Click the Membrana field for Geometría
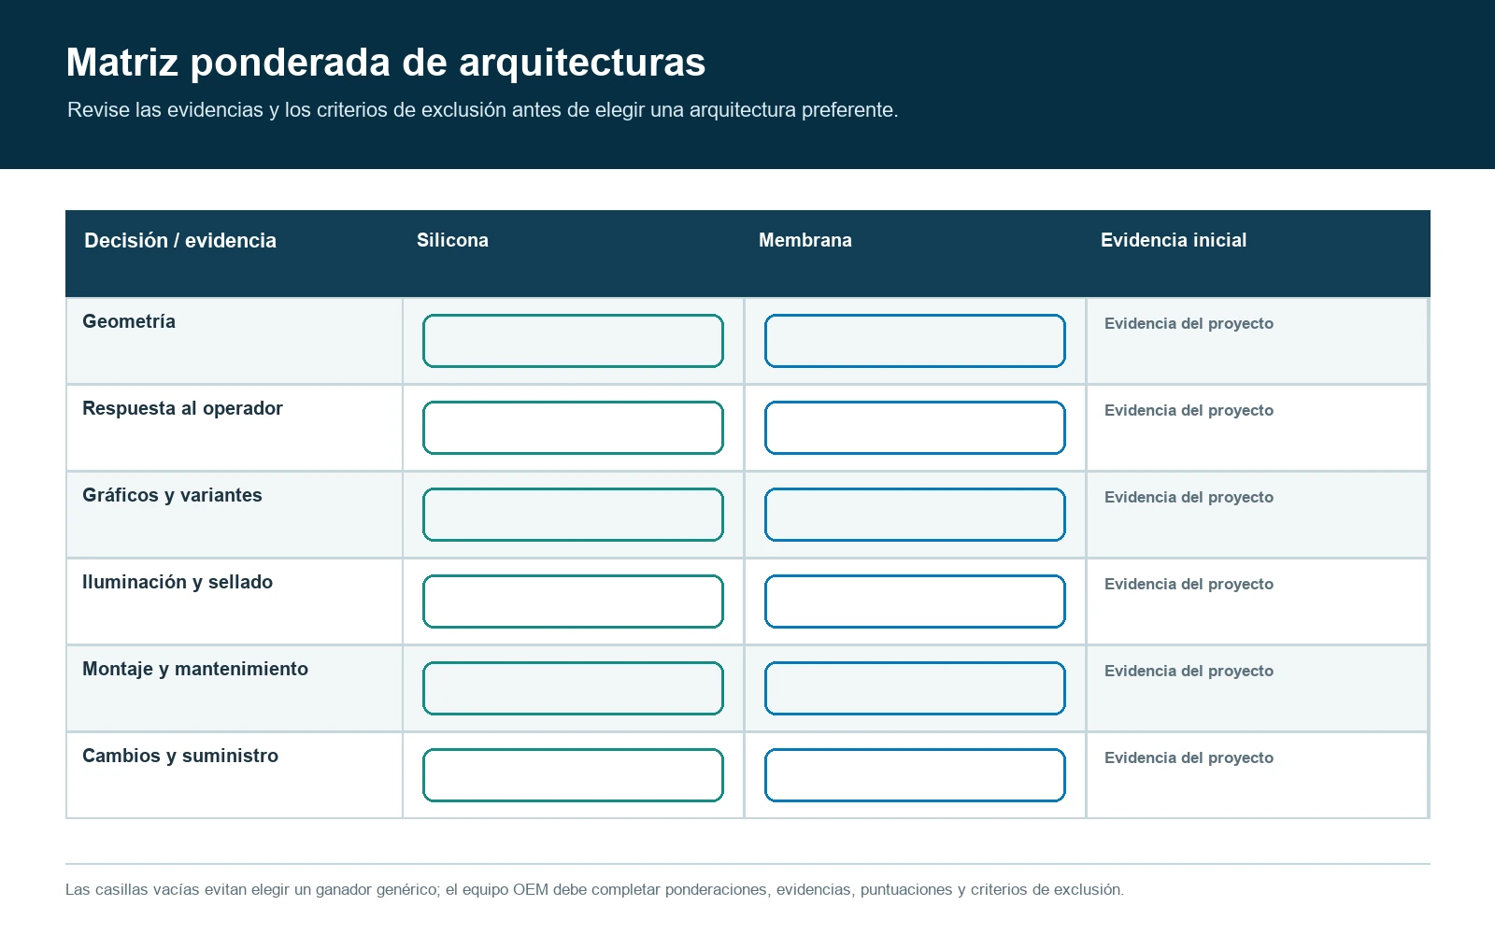1495x934 pixels. (915, 341)
